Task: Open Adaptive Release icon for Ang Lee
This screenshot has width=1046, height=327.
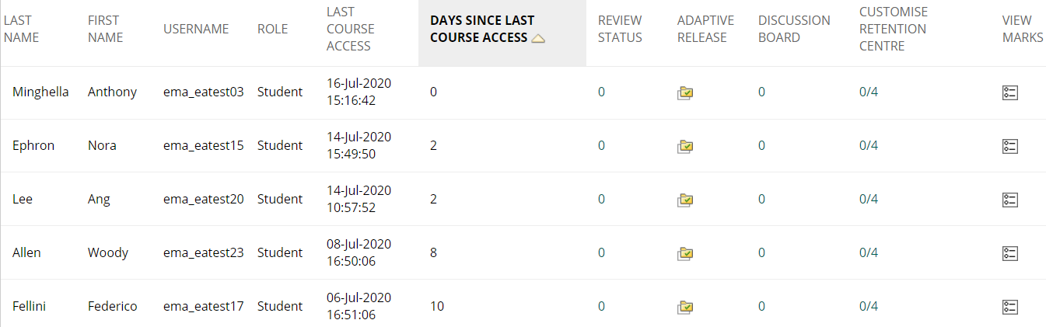Action: click(x=685, y=200)
